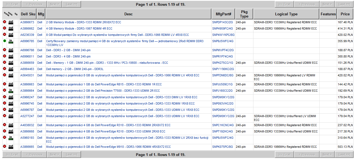
Task: Click the out-of-stock icon for SKU A3866665
Action: [x=11, y=146]
